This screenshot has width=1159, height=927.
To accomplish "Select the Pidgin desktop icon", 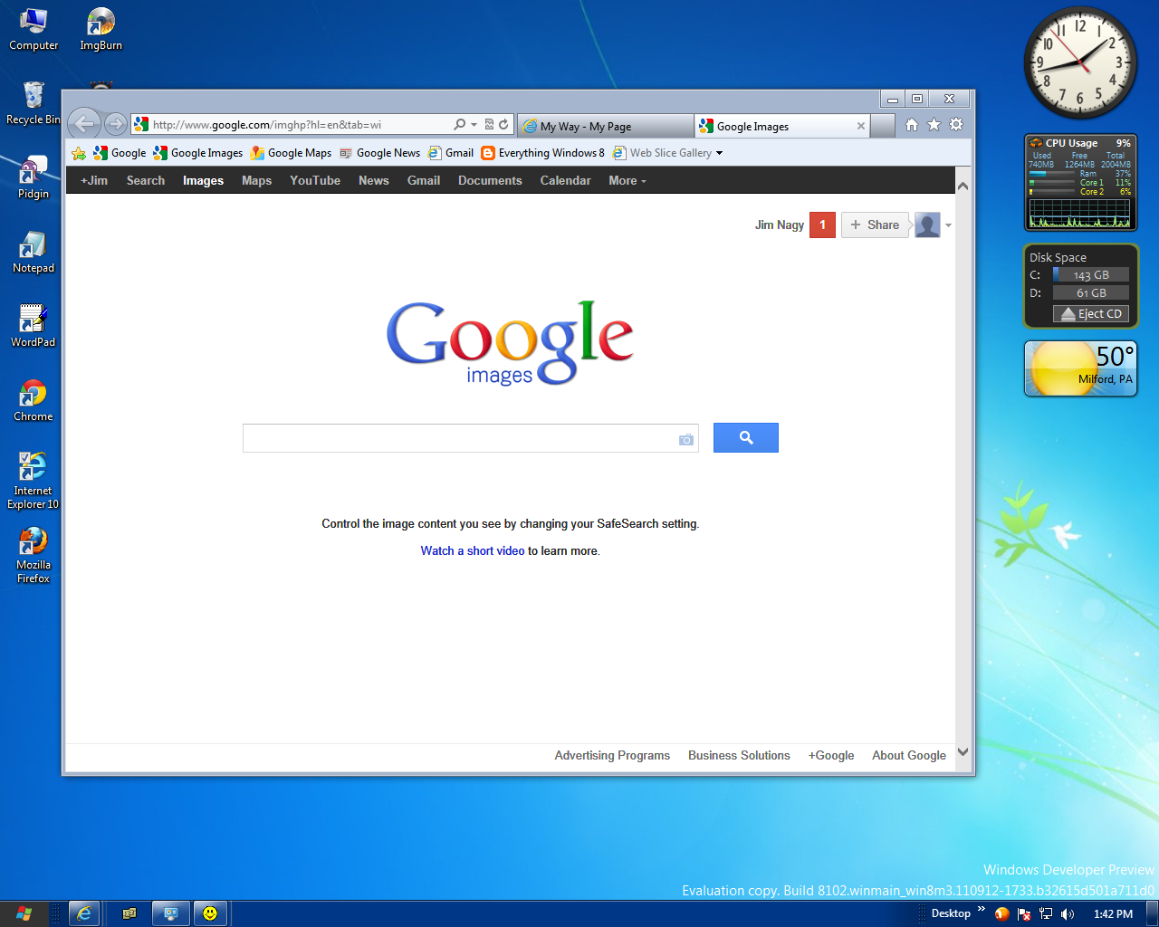I will pos(34,177).
